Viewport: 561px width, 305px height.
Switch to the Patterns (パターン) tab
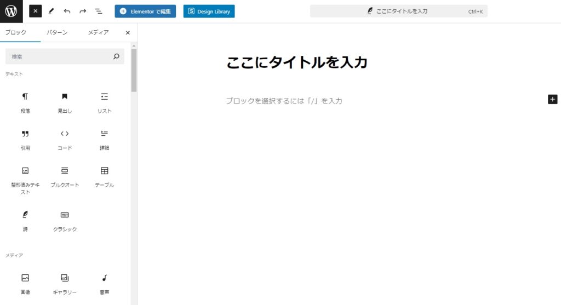click(x=57, y=32)
